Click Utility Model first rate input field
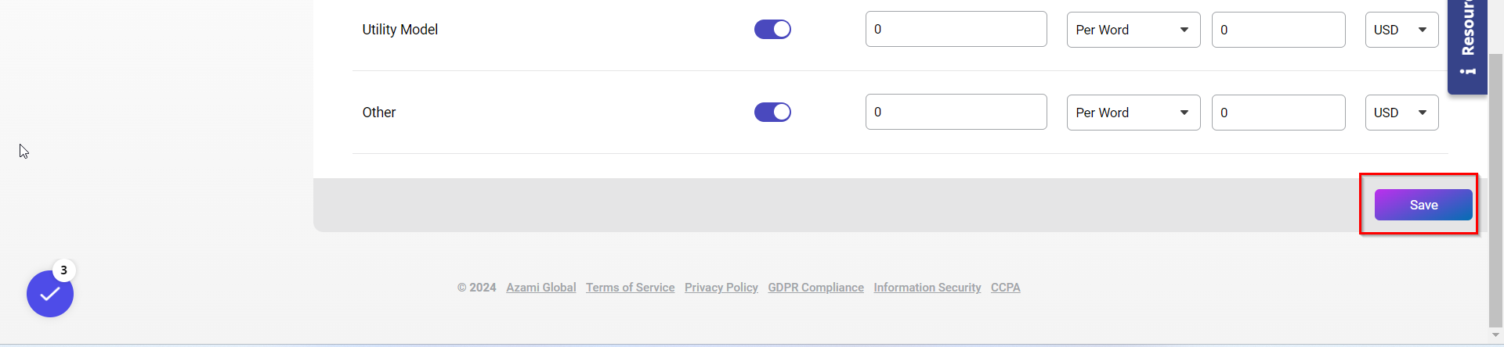Viewport: 1504px width, 347px height. [956, 30]
